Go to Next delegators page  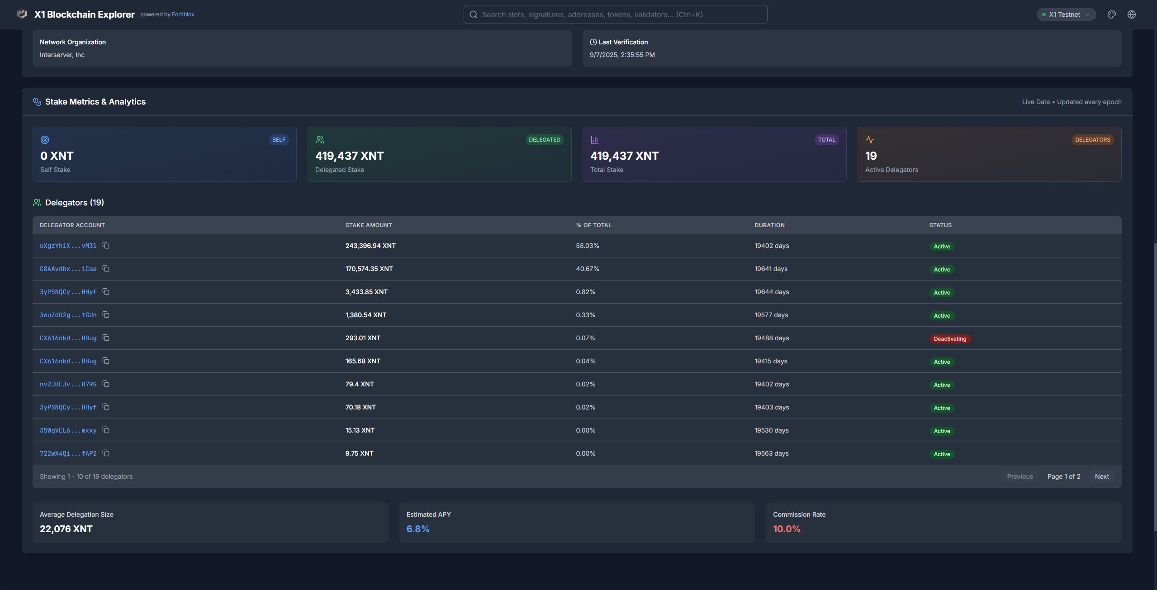click(1101, 476)
